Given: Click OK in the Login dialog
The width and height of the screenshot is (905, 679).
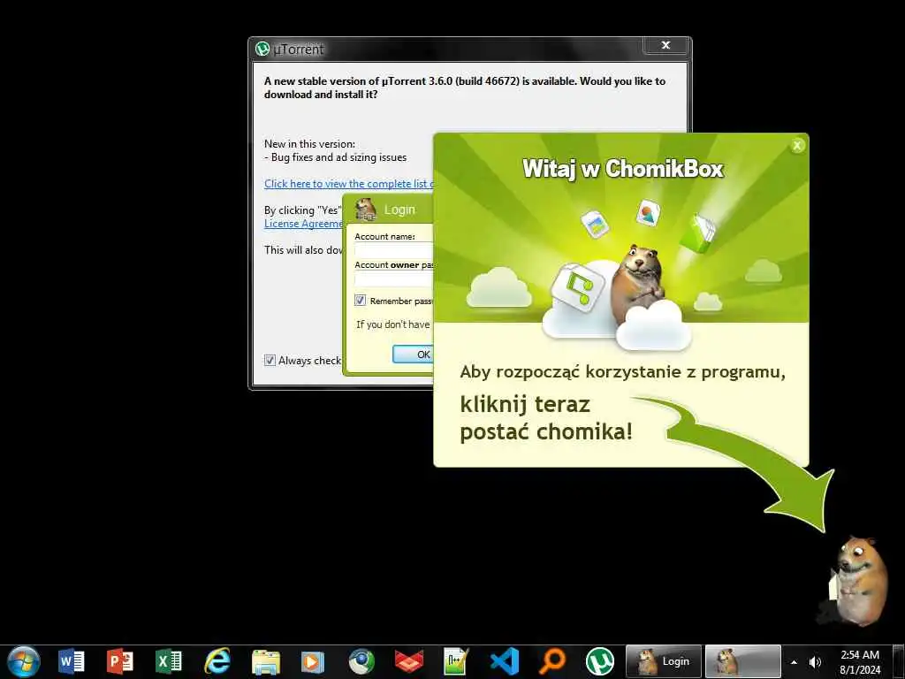Looking at the screenshot, I should point(414,355).
